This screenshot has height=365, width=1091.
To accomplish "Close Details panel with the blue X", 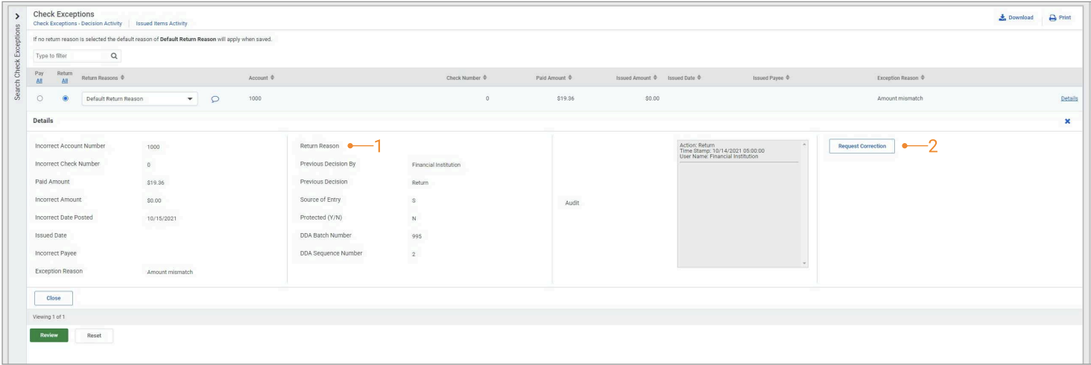I will coord(1067,121).
